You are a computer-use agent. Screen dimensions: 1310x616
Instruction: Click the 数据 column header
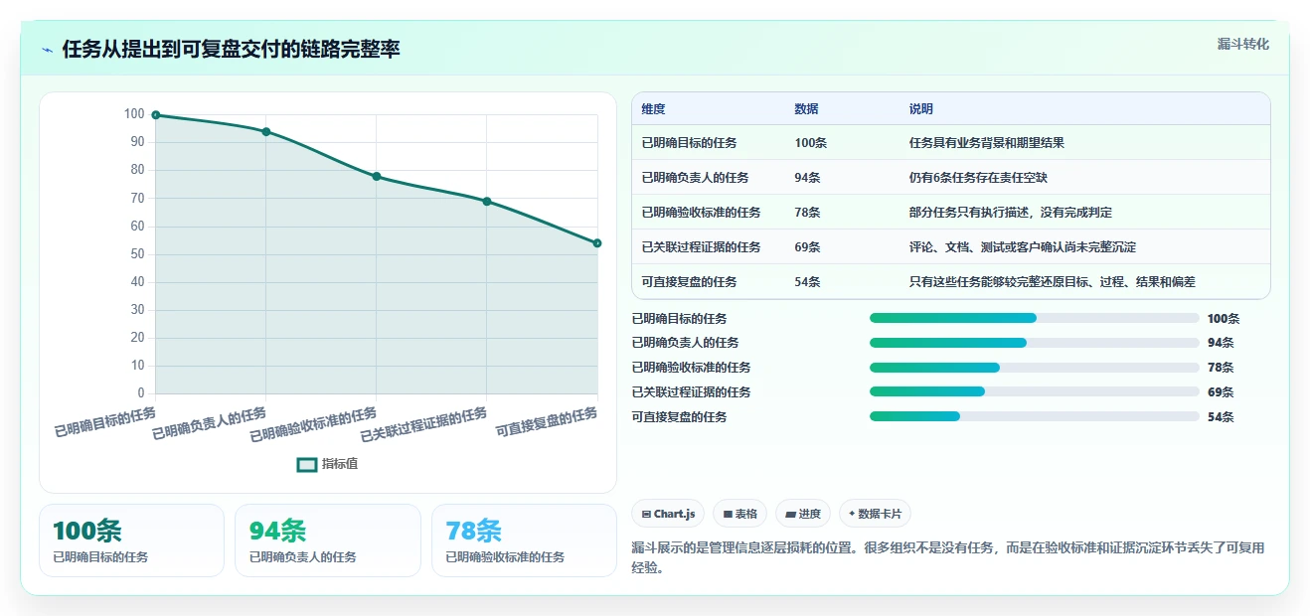click(807, 109)
